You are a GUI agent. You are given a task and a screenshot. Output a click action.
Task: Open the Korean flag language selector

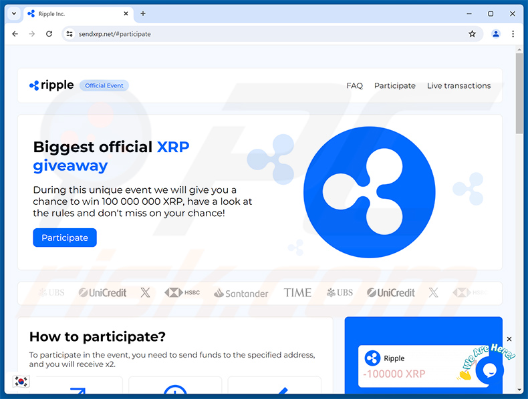(21, 381)
